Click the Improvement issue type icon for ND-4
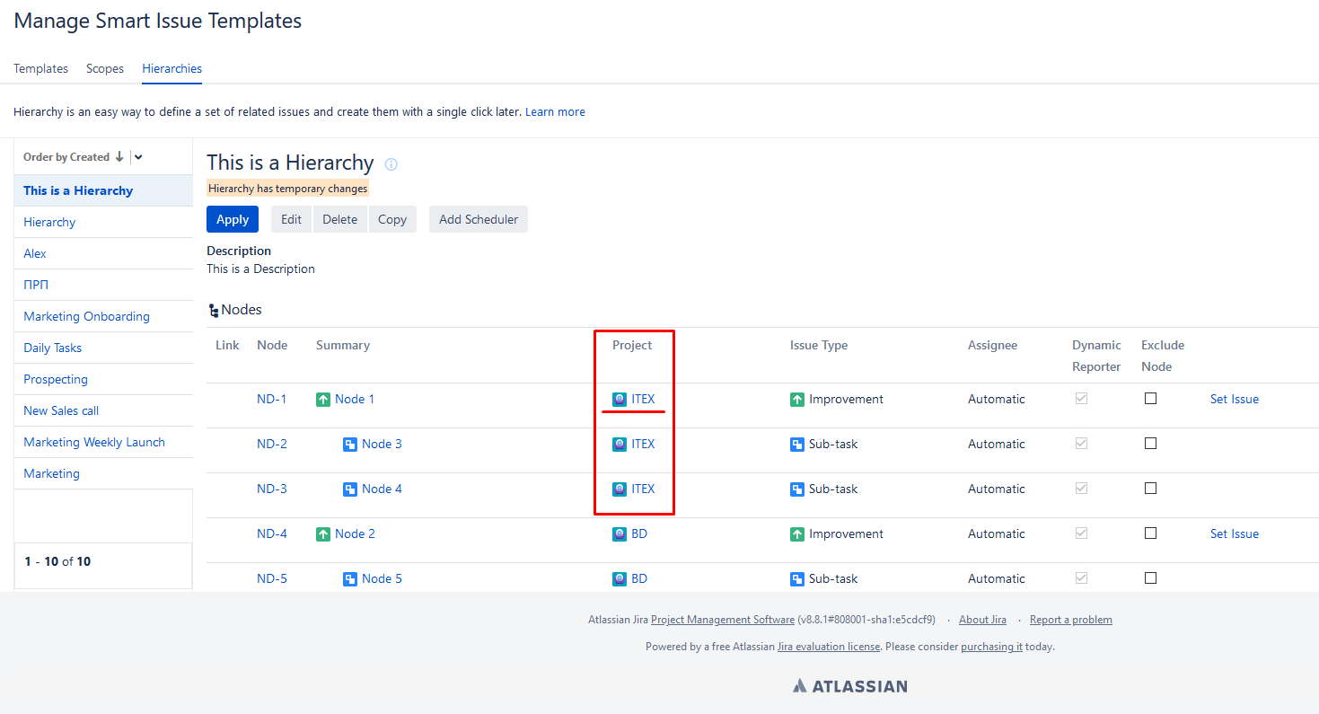Image resolution: width=1319 pixels, height=714 pixels. coord(797,534)
